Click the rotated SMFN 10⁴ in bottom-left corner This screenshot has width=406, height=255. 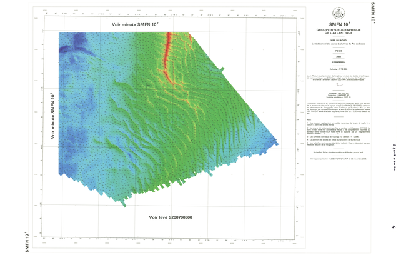26,241
